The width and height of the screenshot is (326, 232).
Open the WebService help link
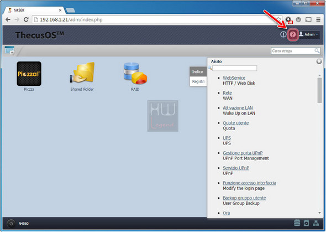click(x=234, y=78)
